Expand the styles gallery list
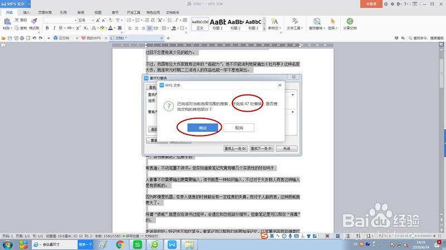This screenshot has height=250, width=446. (264, 29)
